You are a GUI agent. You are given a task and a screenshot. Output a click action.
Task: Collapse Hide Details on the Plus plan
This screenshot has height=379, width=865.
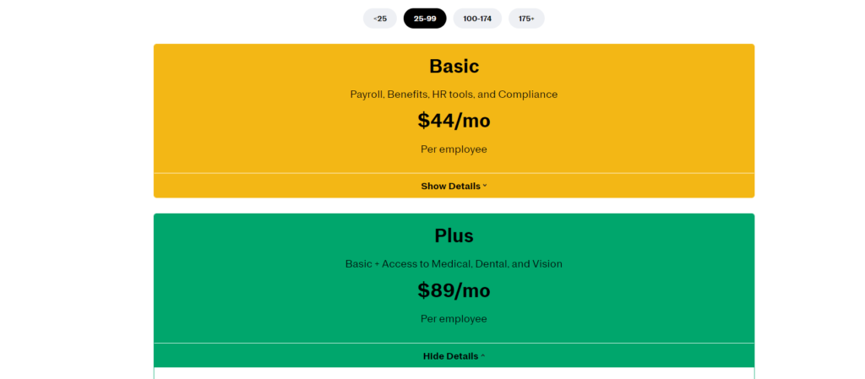[450, 356]
